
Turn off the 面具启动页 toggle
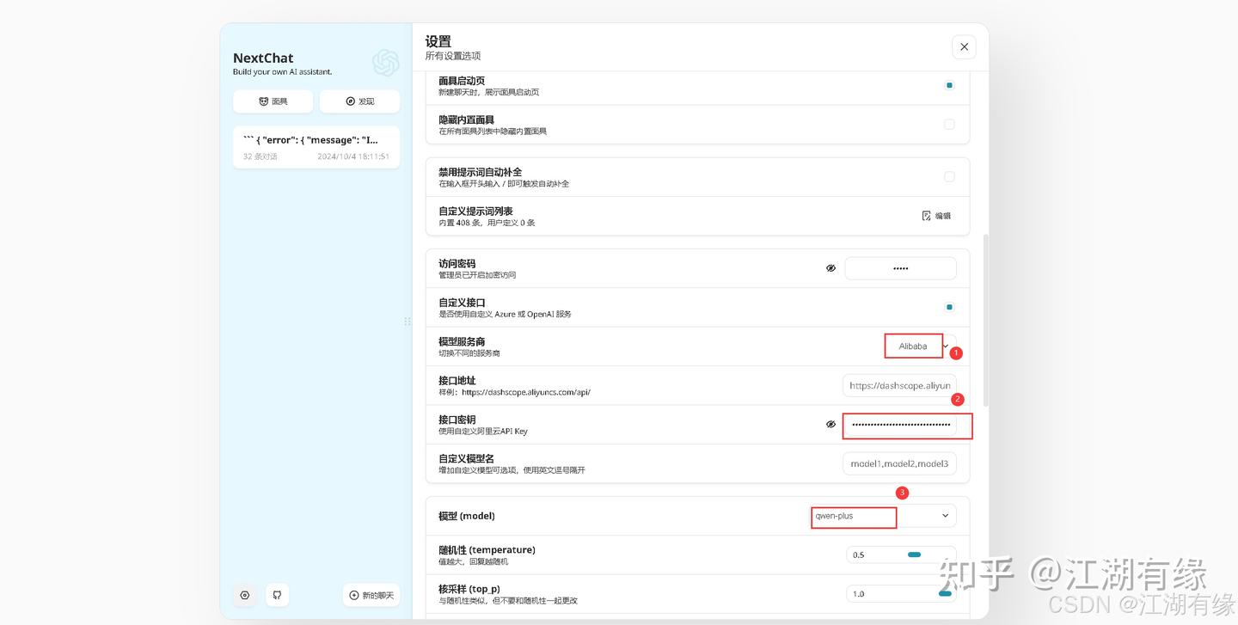pyautogui.click(x=949, y=85)
